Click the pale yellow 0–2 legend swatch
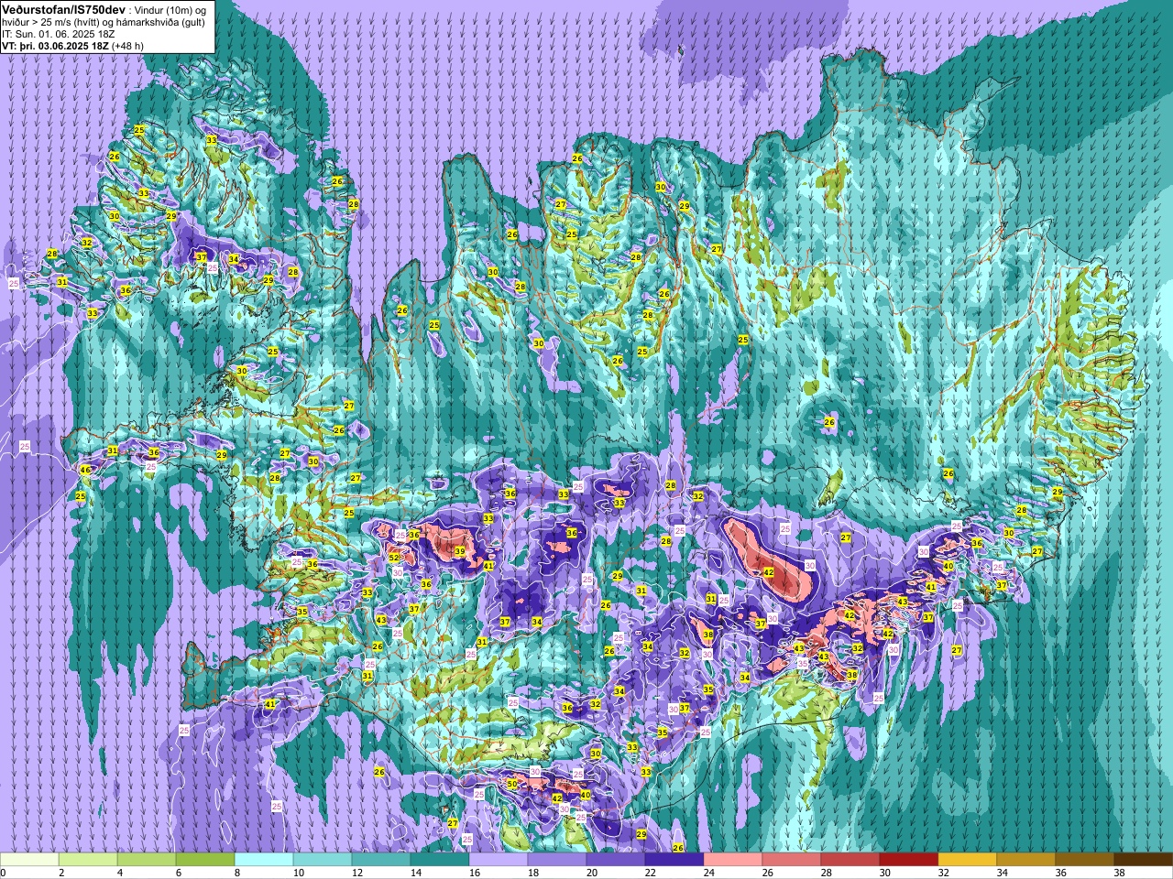Image resolution: width=1173 pixels, height=879 pixels. (29, 860)
